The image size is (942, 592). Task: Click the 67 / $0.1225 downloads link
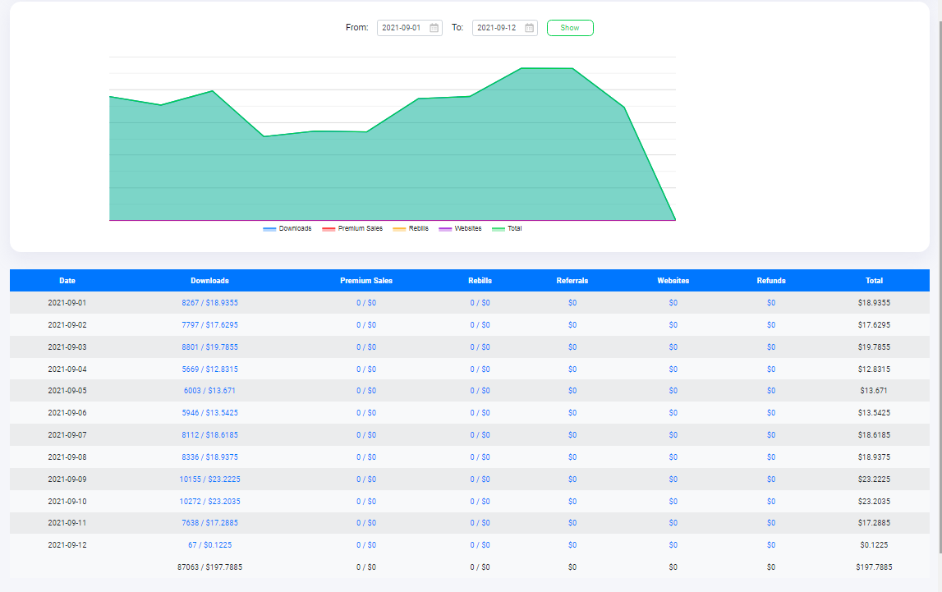tap(209, 544)
